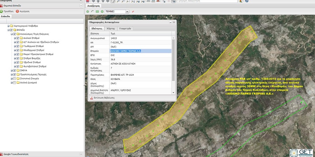
Task: Select the green rectangle search tool
Action: [97, 12]
